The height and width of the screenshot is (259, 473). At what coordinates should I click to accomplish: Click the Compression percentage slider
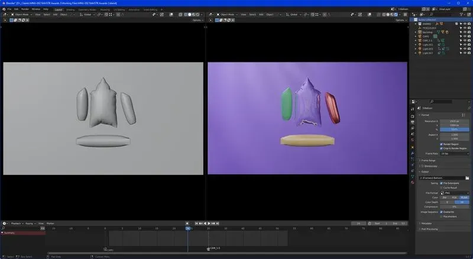pos(453,206)
